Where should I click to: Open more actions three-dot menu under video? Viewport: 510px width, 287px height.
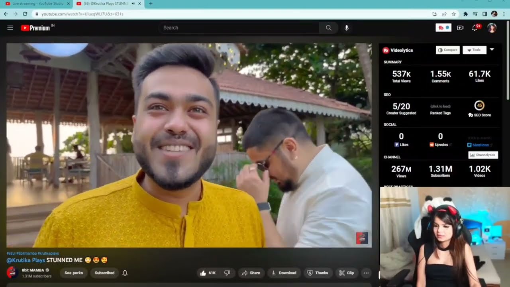click(x=366, y=273)
